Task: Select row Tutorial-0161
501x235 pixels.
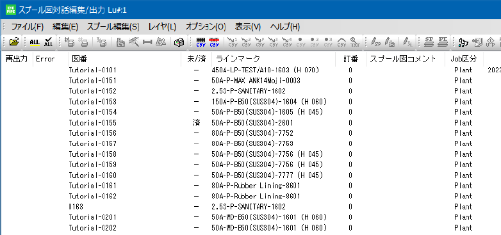Action: click(250, 186)
